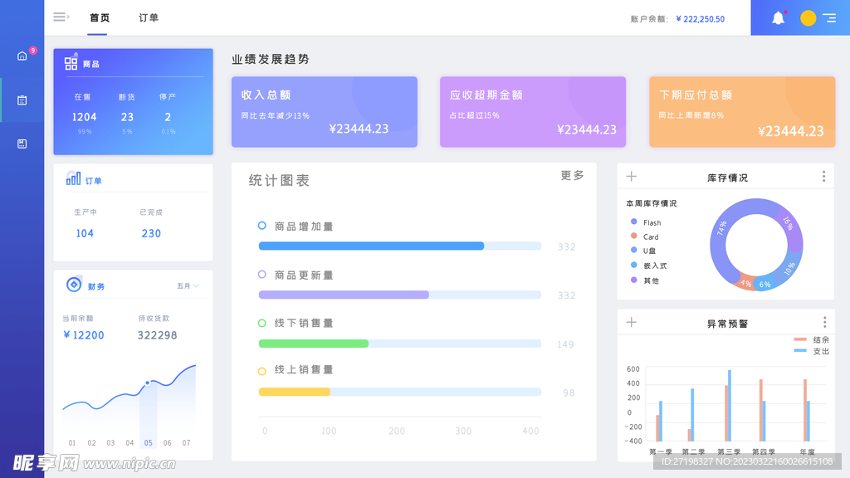The height and width of the screenshot is (478, 850).
Task: Open the three-dot menu on 库存情况 panel
Action: click(x=823, y=176)
